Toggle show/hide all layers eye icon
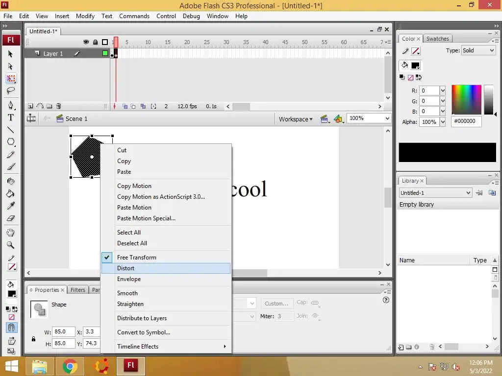This screenshot has height=376, width=502. [86, 42]
